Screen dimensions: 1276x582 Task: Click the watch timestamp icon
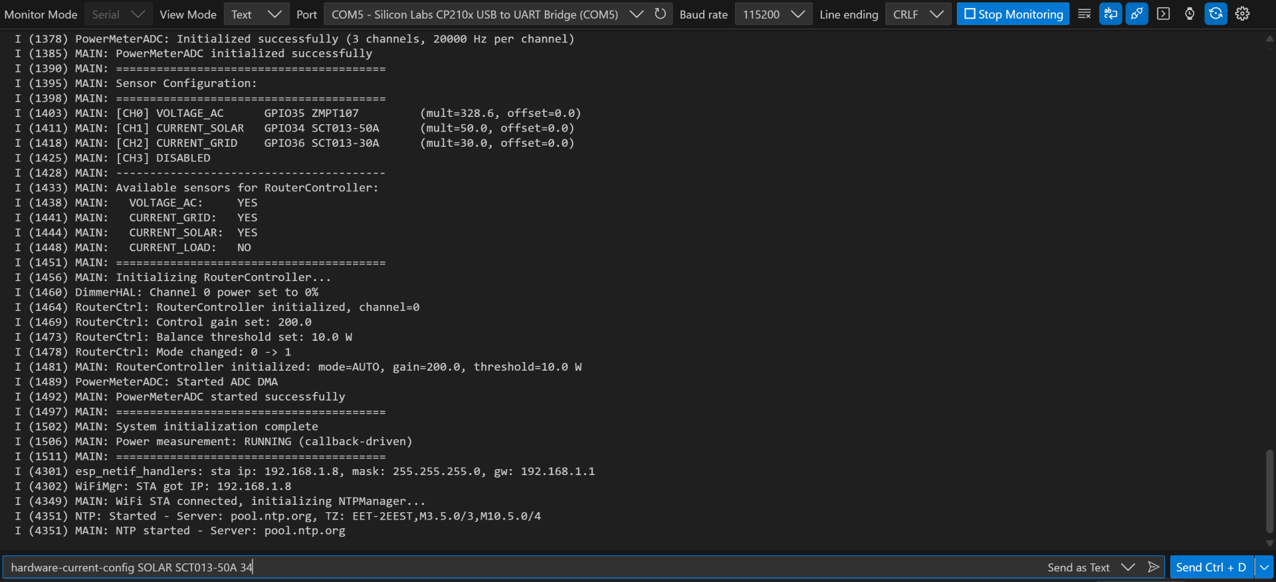pos(1190,14)
